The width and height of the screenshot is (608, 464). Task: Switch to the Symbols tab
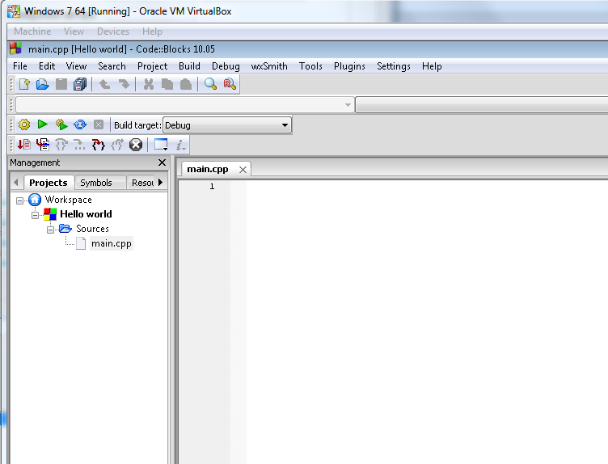pyautogui.click(x=96, y=183)
